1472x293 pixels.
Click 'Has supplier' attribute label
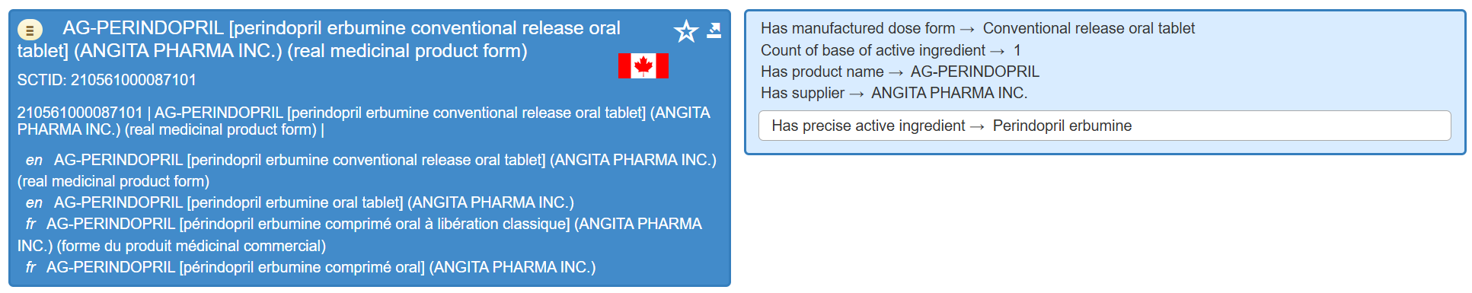[803, 93]
